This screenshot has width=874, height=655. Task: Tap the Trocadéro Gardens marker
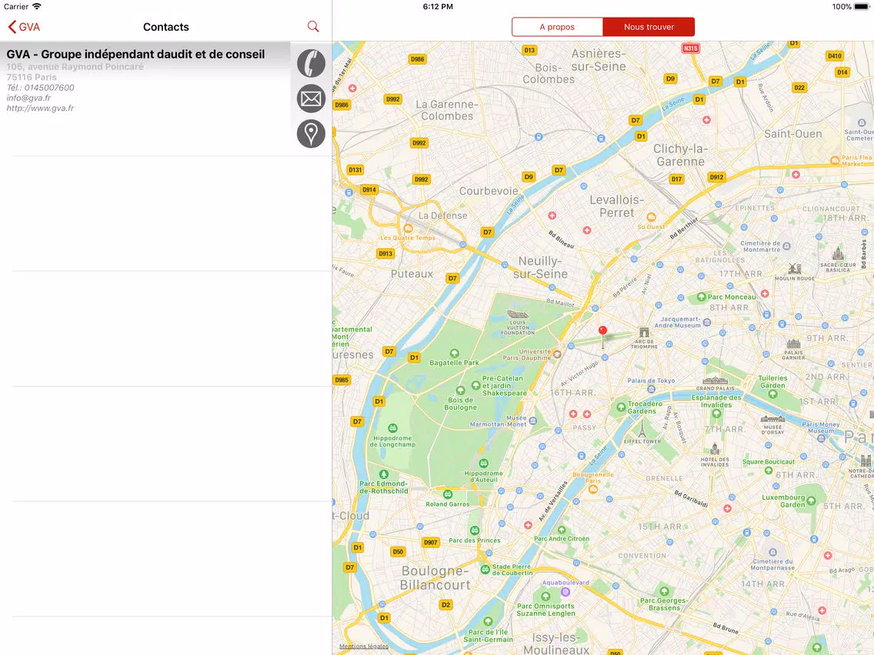tap(620, 407)
